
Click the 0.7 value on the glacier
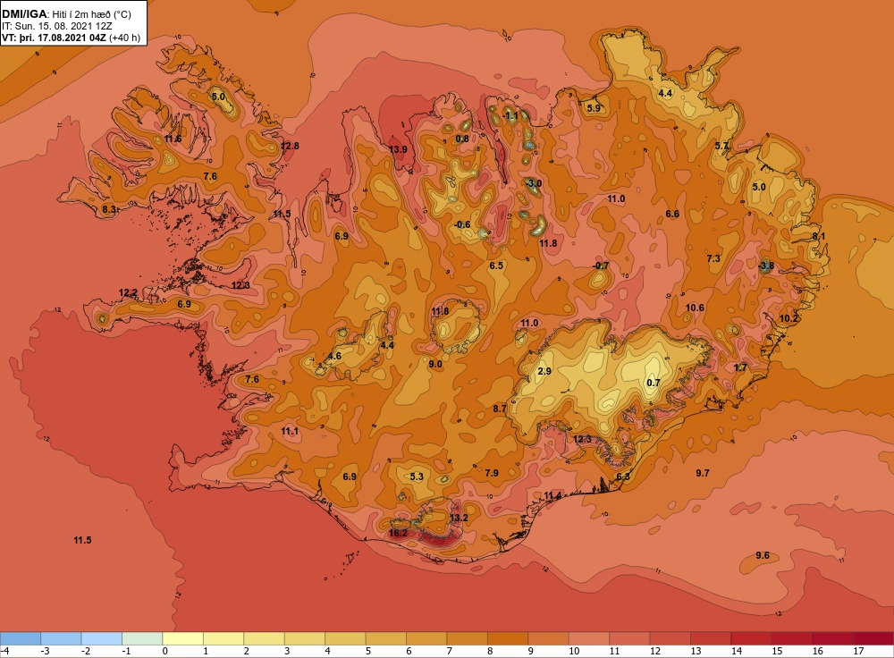tap(654, 382)
